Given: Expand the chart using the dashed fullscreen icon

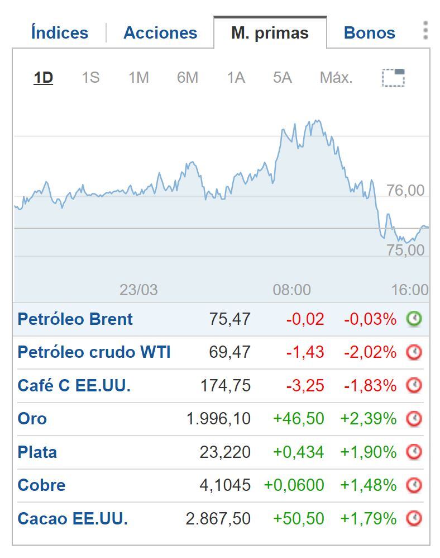Looking at the screenshot, I should (x=393, y=78).
